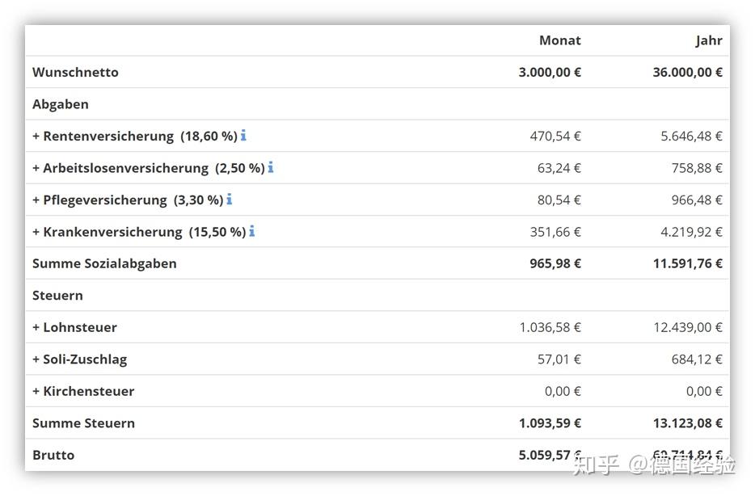Image resolution: width=755 pixels, height=496 pixels.
Task: Select the Wunschnetto row label
Action: (75, 72)
